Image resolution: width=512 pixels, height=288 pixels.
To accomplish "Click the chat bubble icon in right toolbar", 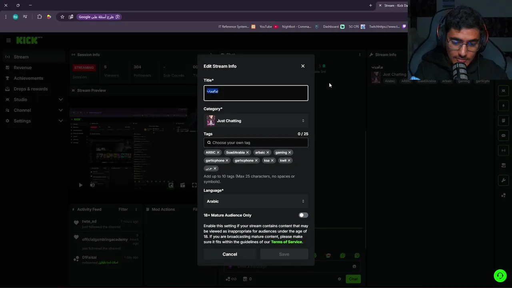I will tap(504, 136).
